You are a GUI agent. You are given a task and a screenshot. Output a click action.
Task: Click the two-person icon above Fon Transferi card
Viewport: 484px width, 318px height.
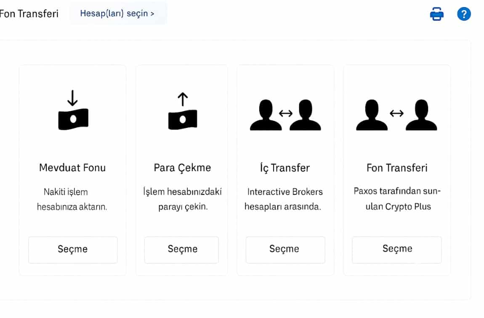[x=396, y=115]
